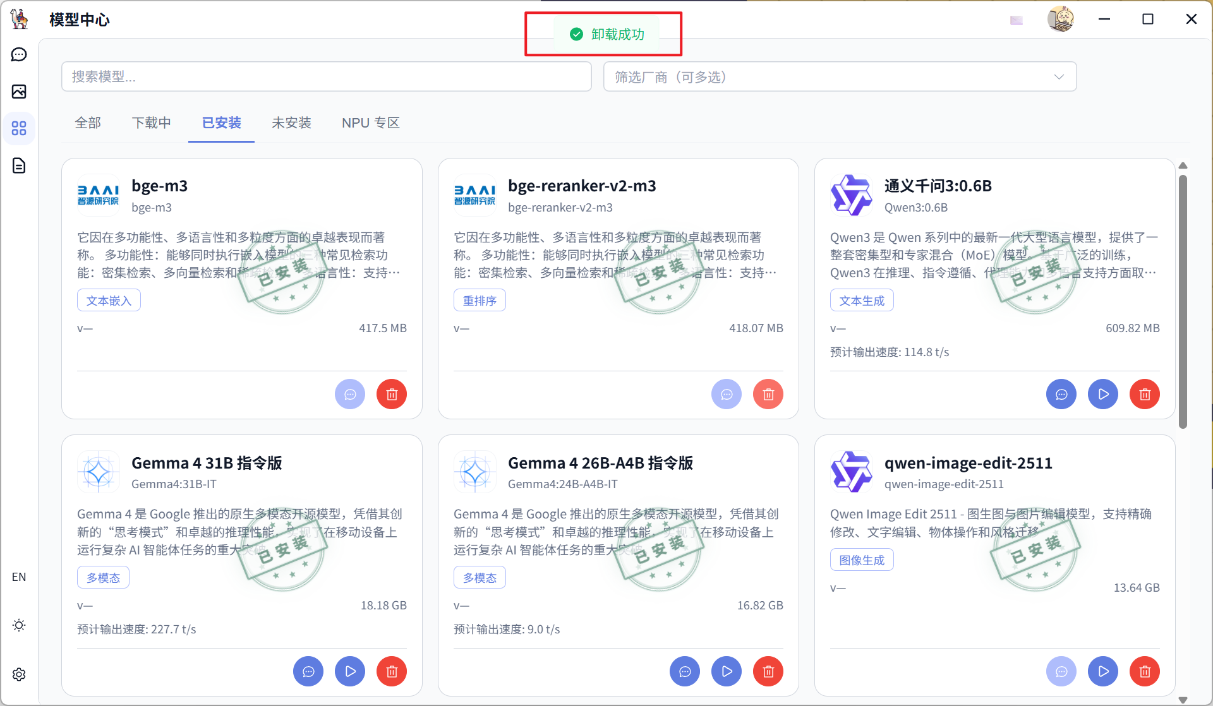Open settings gear in sidebar
This screenshot has width=1213, height=706.
19,674
